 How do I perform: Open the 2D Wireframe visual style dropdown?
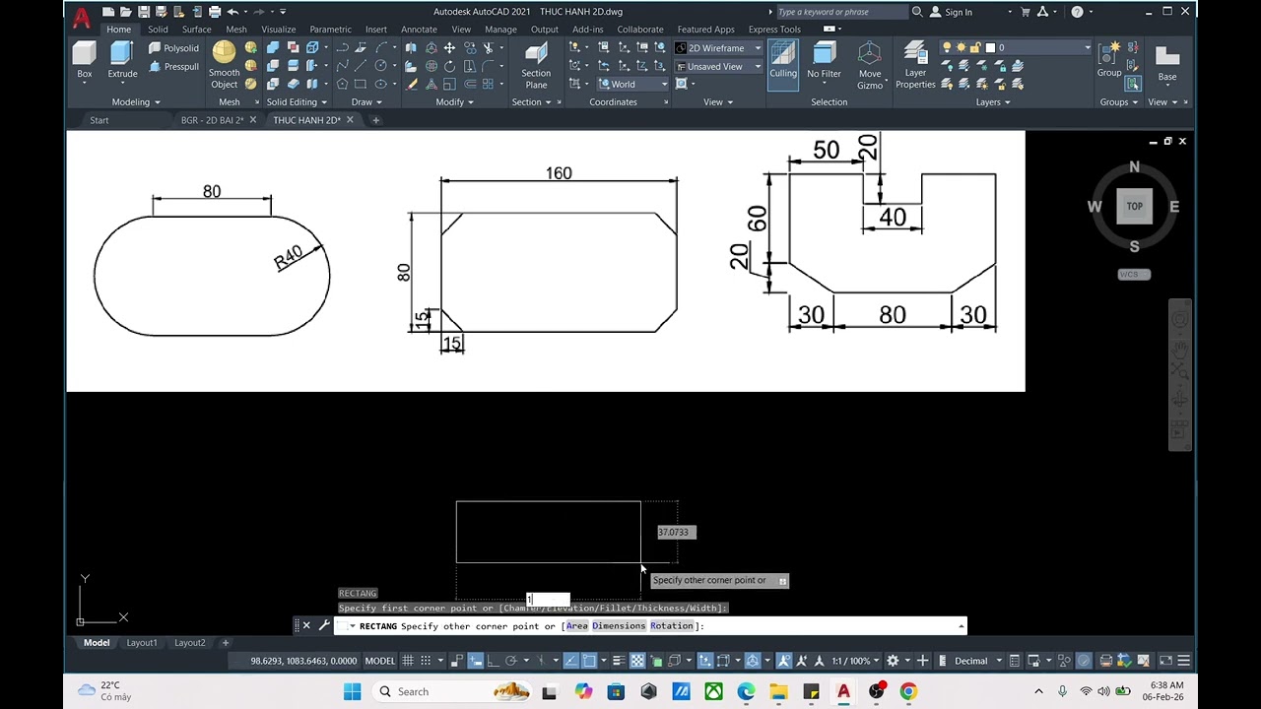(x=718, y=48)
